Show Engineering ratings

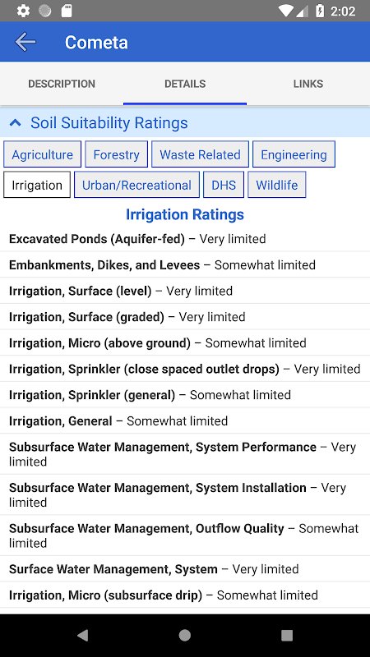(x=294, y=154)
